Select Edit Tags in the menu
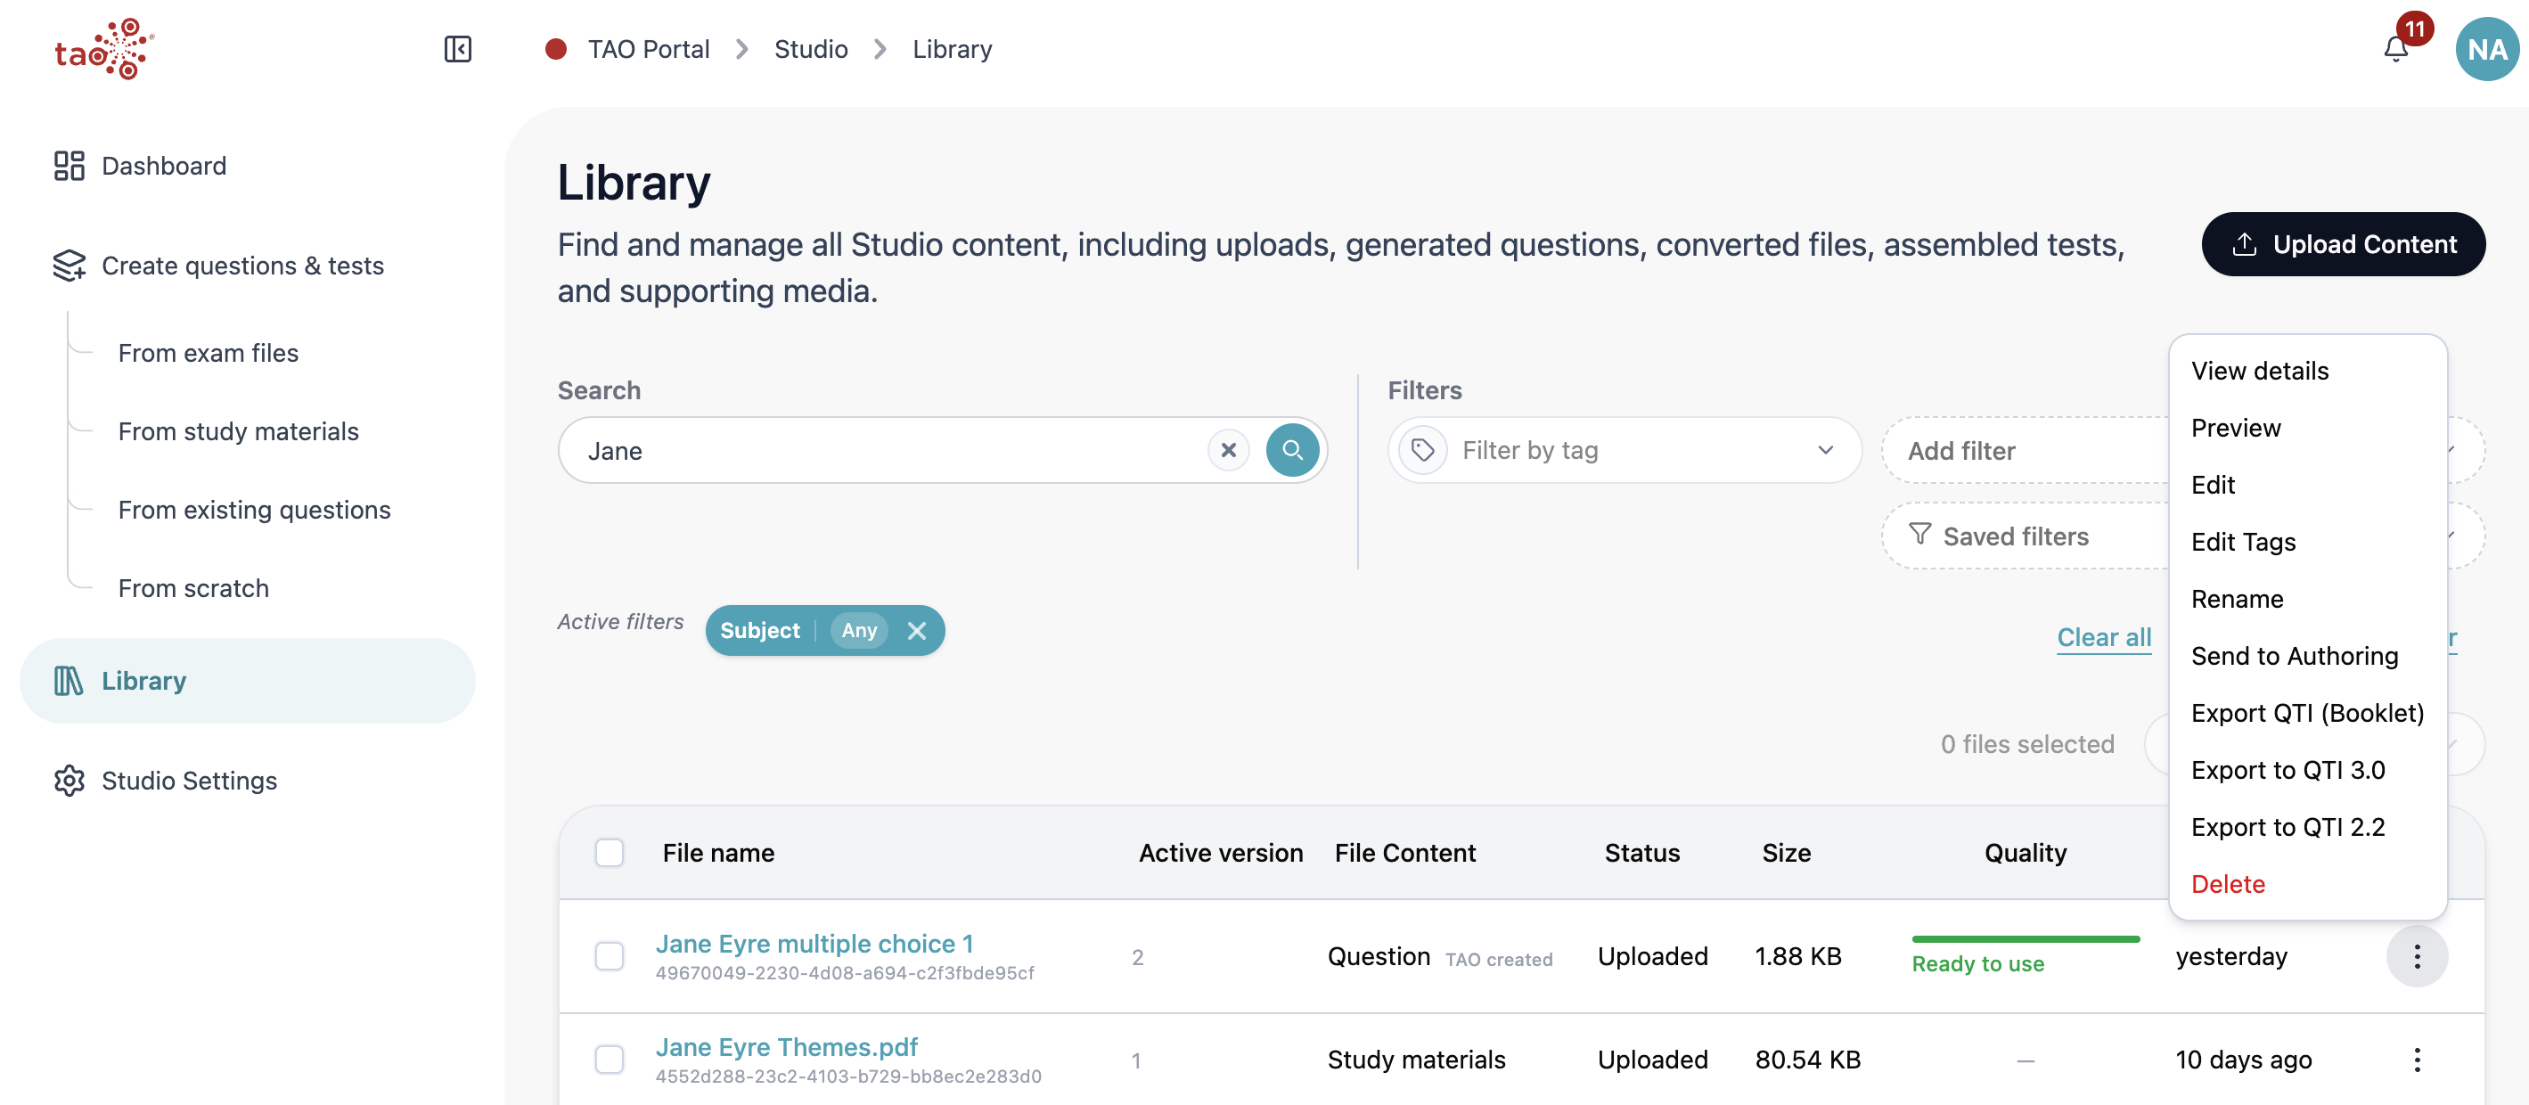The image size is (2529, 1105). click(x=2243, y=542)
